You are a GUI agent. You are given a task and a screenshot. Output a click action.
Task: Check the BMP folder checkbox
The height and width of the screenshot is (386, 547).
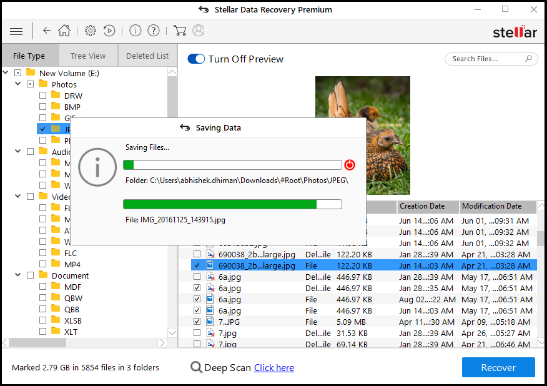[42, 106]
